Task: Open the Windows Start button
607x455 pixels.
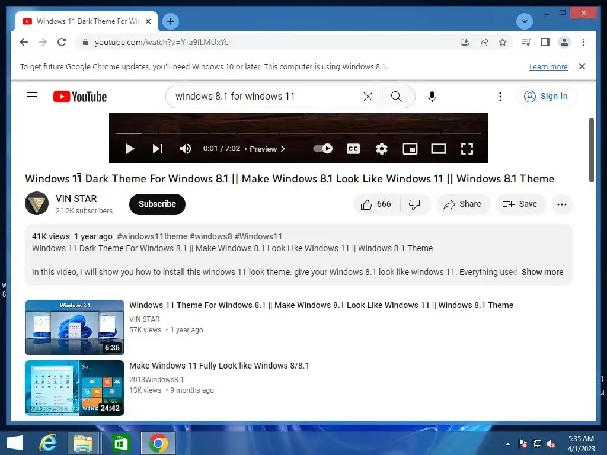Action: 15,443
